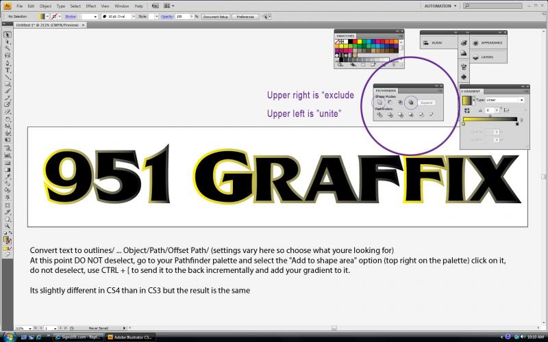The image size is (548, 342).
Task: Click the Divide pathfinder icon
Action: pos(380,114)
